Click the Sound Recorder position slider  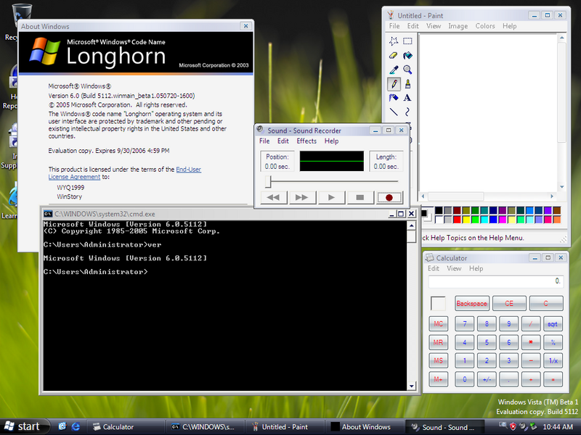[x=269, y=181]
